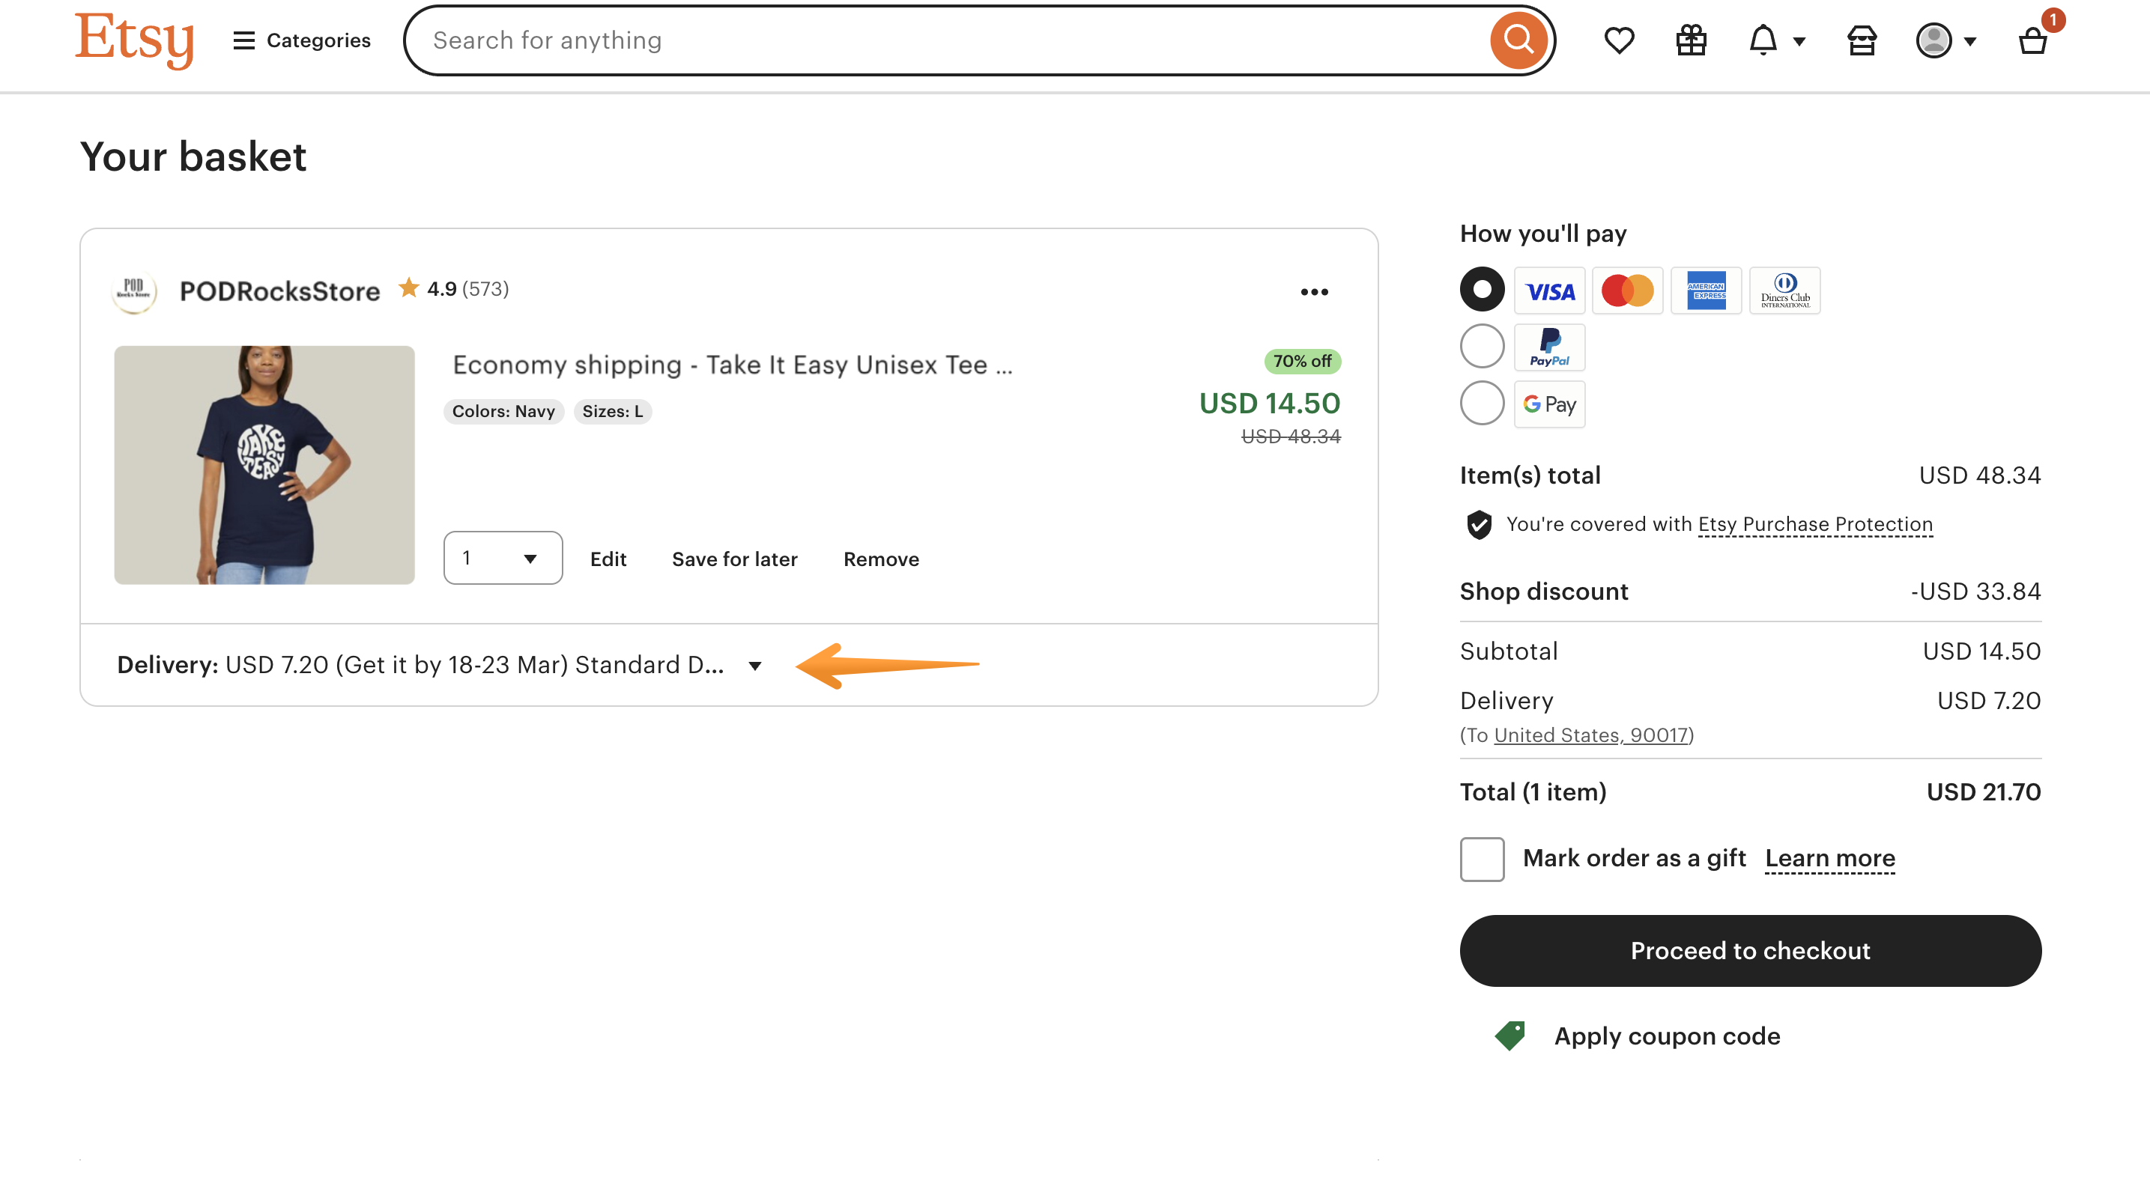This screenshot has width=2150, height=1204.
Task: Enable Mark order as a gift
Action: tap(1482, 860)
